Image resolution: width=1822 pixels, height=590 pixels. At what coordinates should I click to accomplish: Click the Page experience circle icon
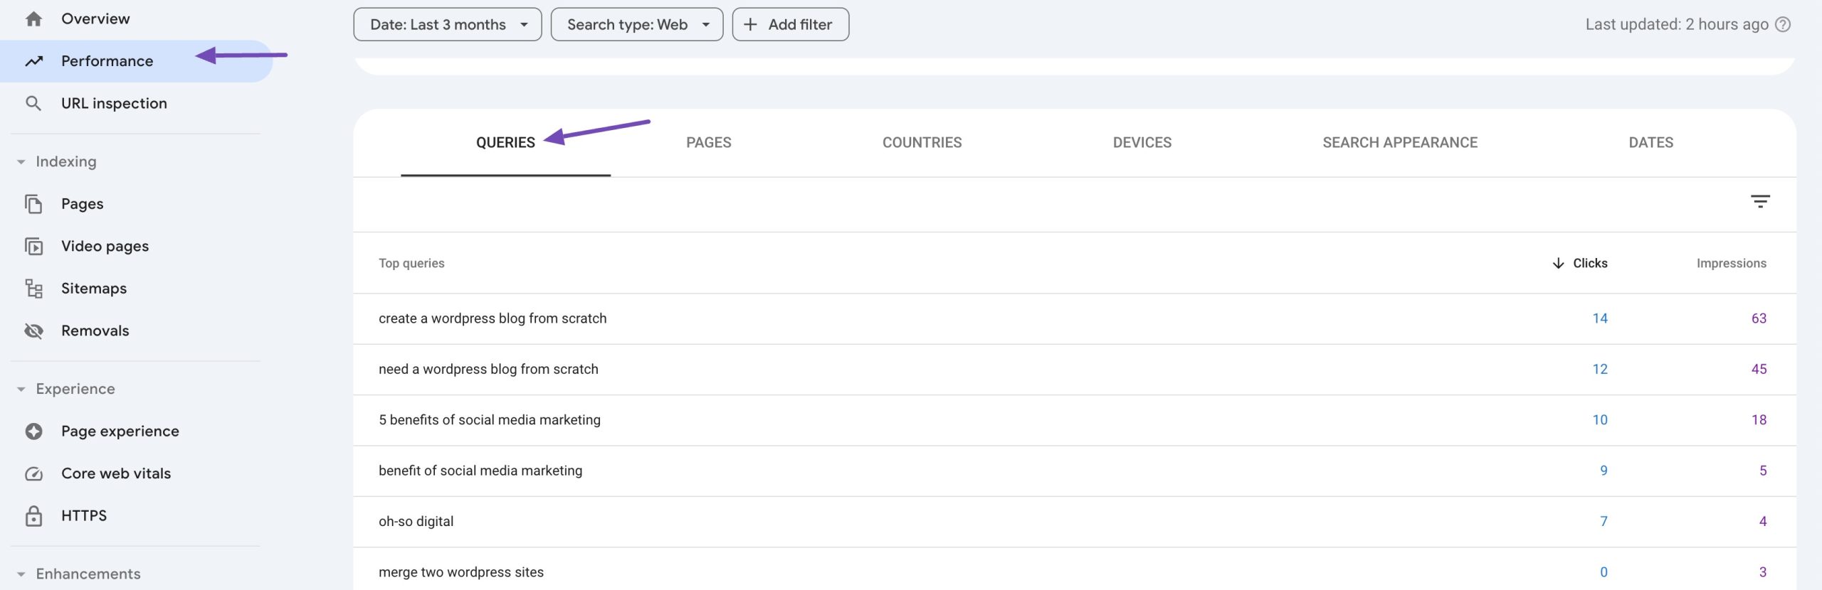click(x=33, y=431)
